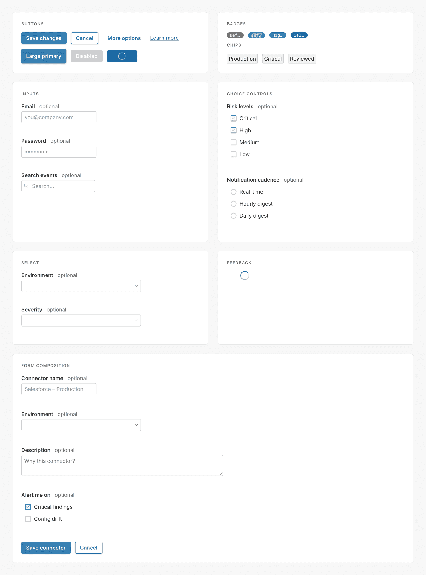Open the Environment dropdown in Select section

tap(81, 286)
